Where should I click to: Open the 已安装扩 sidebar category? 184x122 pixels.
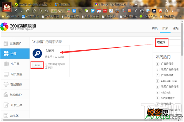pyautogui.click(x=15, y=43)
